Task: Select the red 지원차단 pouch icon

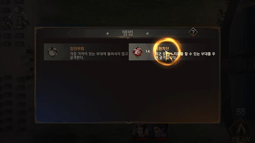Action: (x=137, y=52)
